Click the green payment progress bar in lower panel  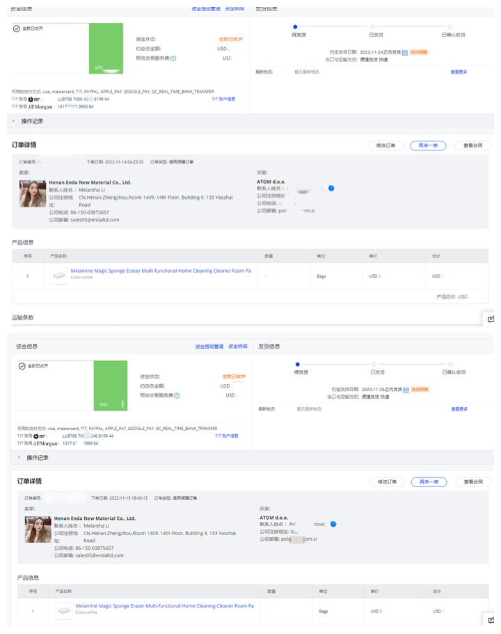click(x=111, y=385)
